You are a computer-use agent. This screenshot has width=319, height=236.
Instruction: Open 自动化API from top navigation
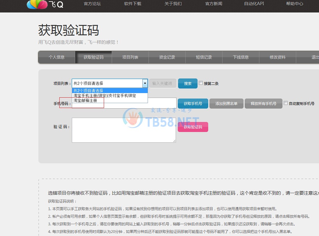(254, 4)
